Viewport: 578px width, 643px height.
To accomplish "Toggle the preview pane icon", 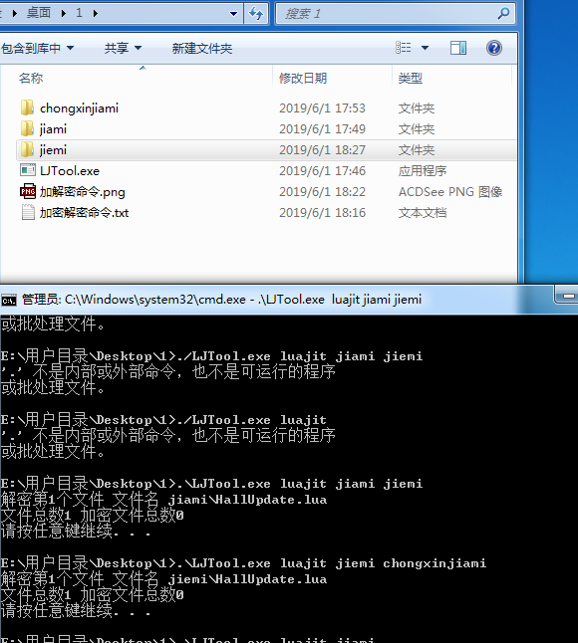I will point(458,48).
